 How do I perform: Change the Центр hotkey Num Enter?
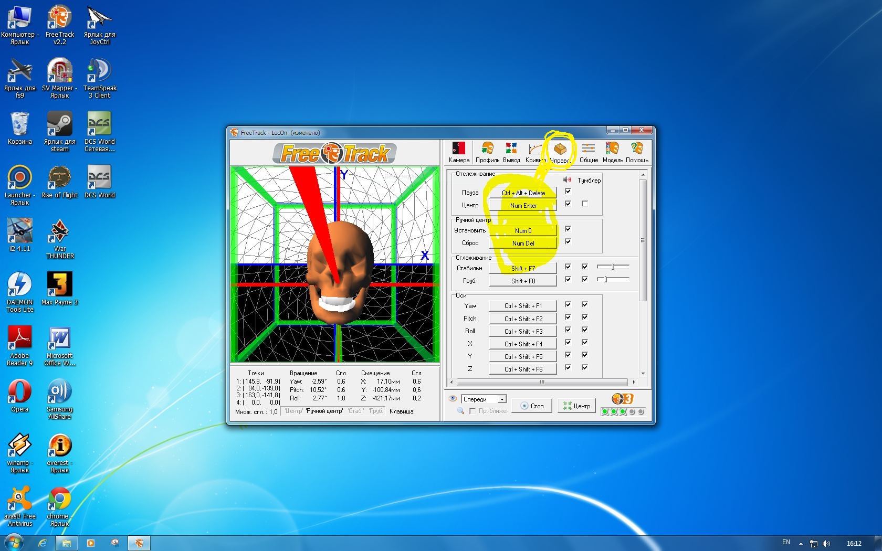tap(523, 206)
